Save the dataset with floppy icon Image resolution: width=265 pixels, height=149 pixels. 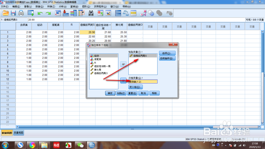click(13, 13)
